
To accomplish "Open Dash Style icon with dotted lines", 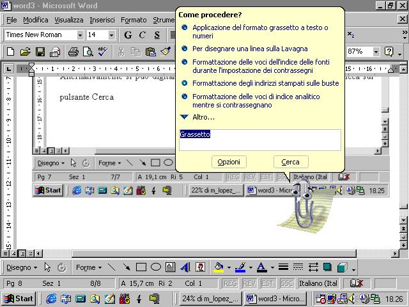I will click(x=298, y=267).
